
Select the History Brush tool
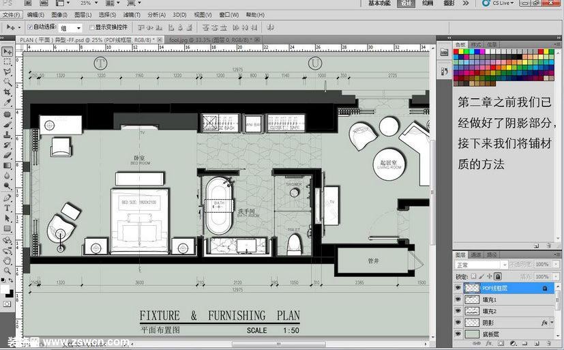[8, 145]
